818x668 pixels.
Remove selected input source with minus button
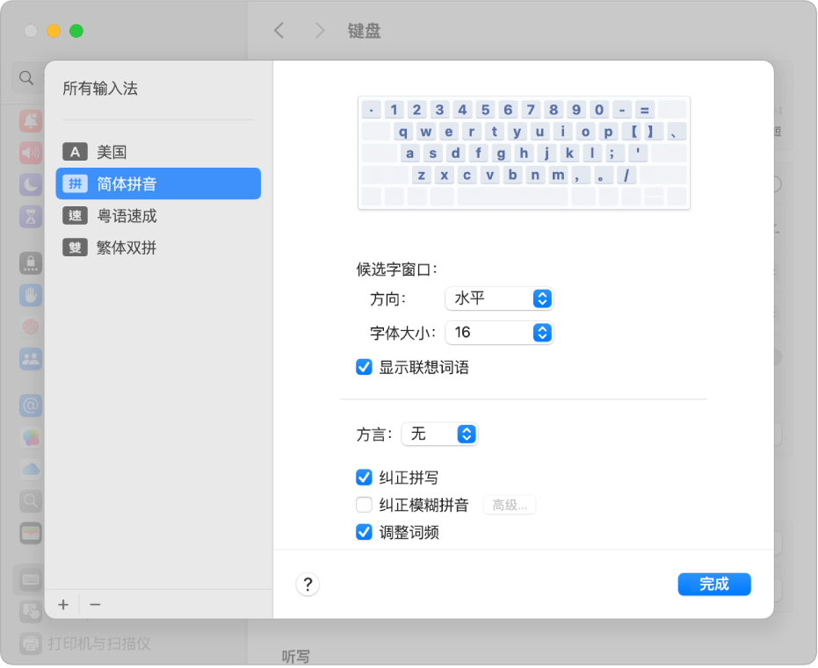(95, 605)
